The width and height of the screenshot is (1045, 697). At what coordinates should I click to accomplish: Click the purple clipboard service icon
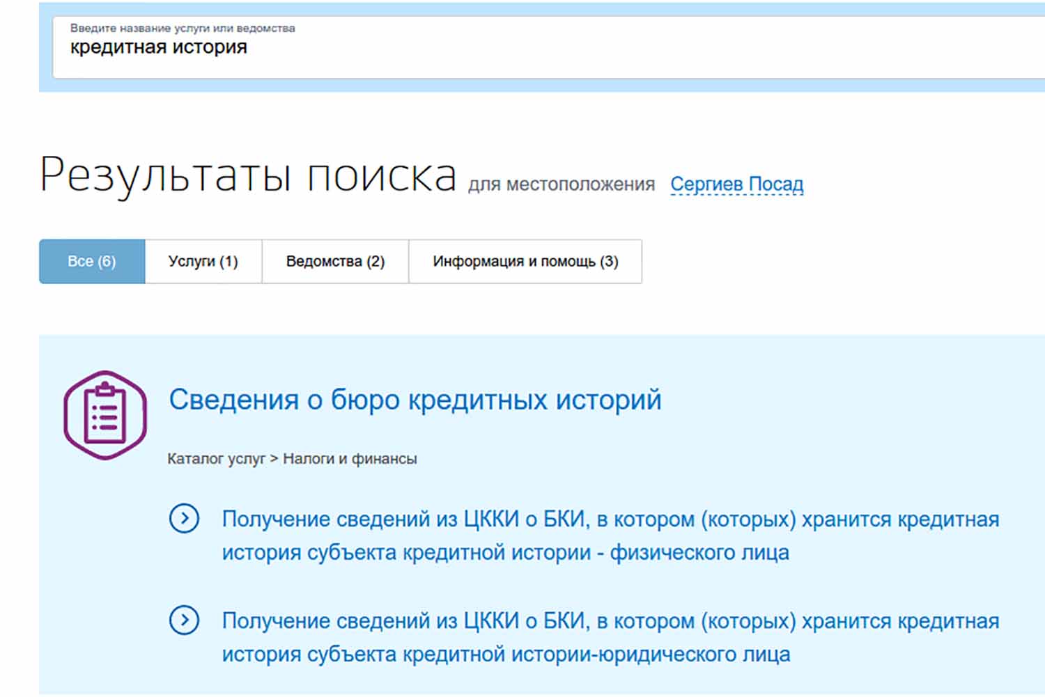(105, 415)
